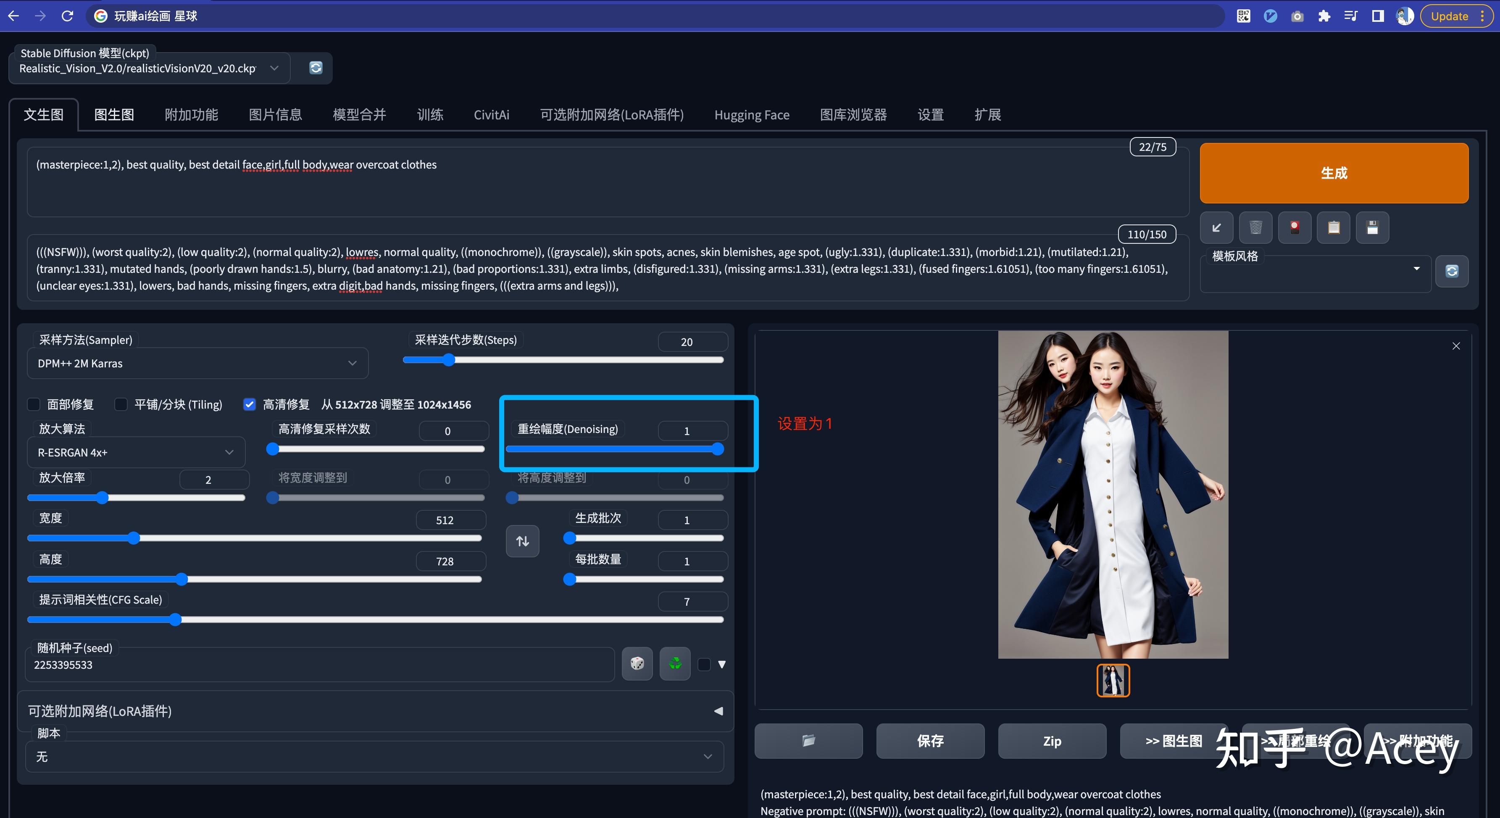This screenshot has height=818, width=1500.
Task: Click the orange 生成 button
Action: (x=1334, y=173)
